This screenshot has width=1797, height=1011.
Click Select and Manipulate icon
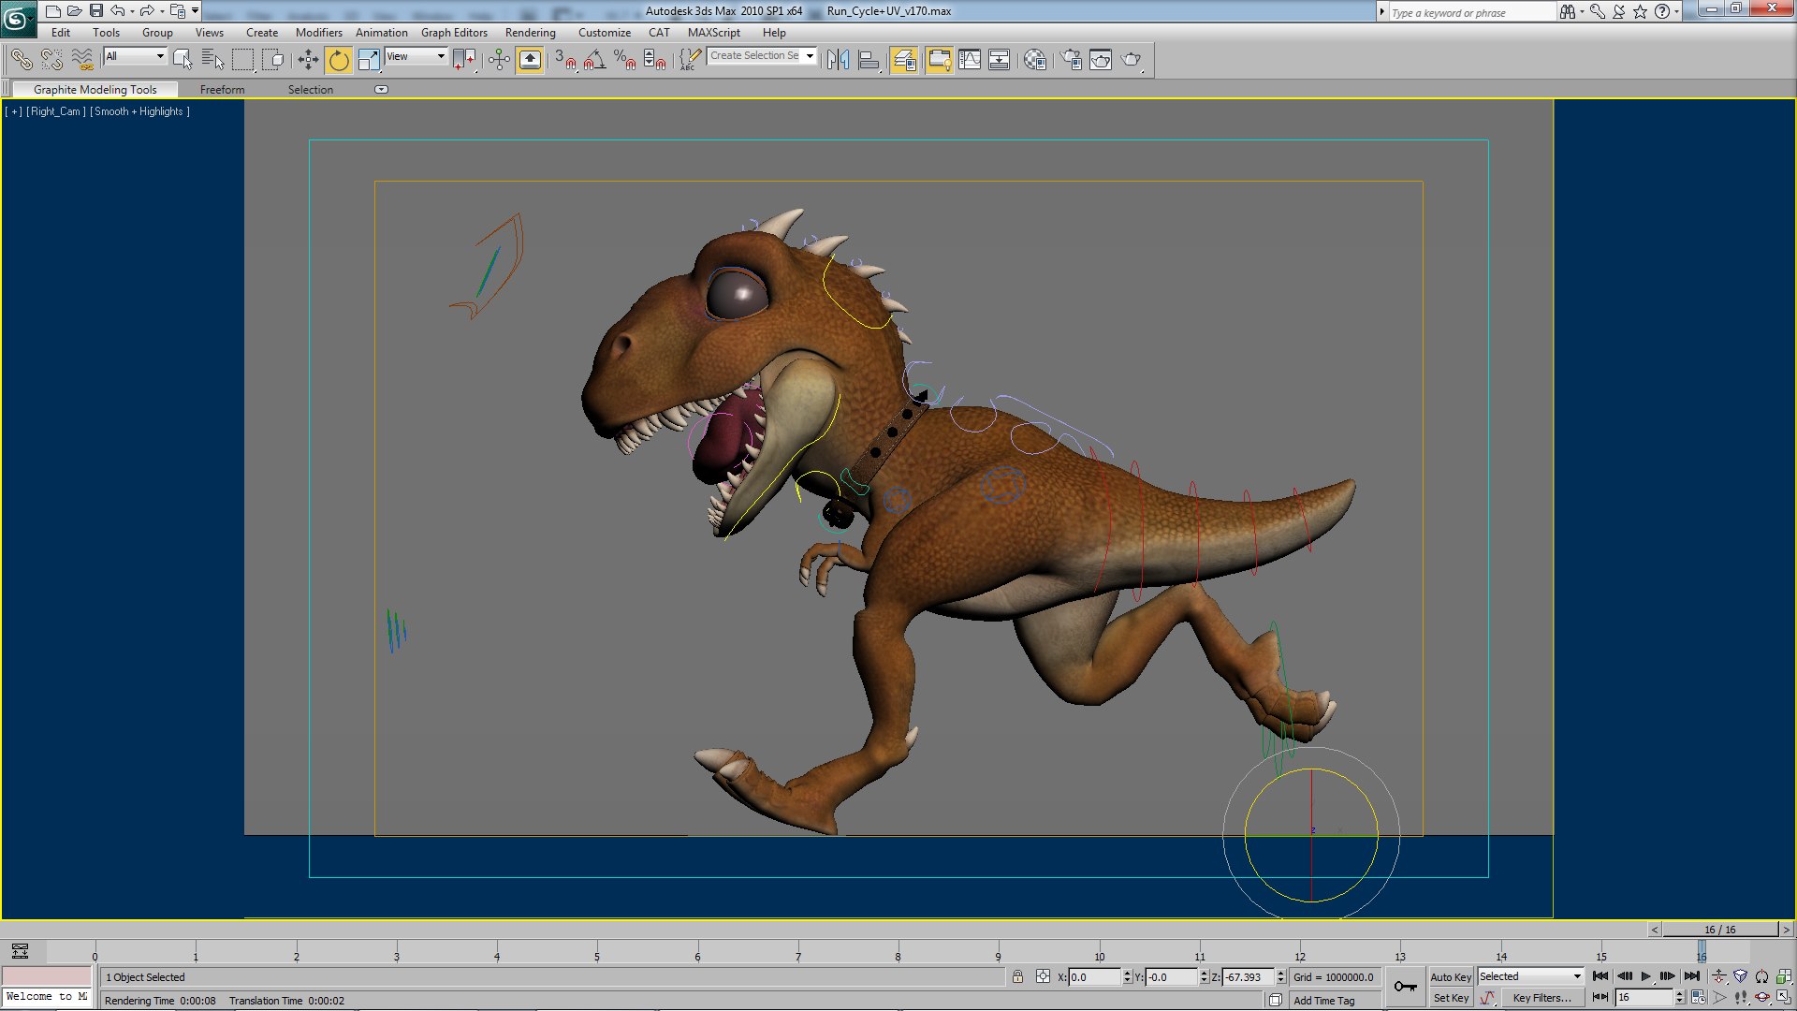pyautogui.click(x=499, y=60)
